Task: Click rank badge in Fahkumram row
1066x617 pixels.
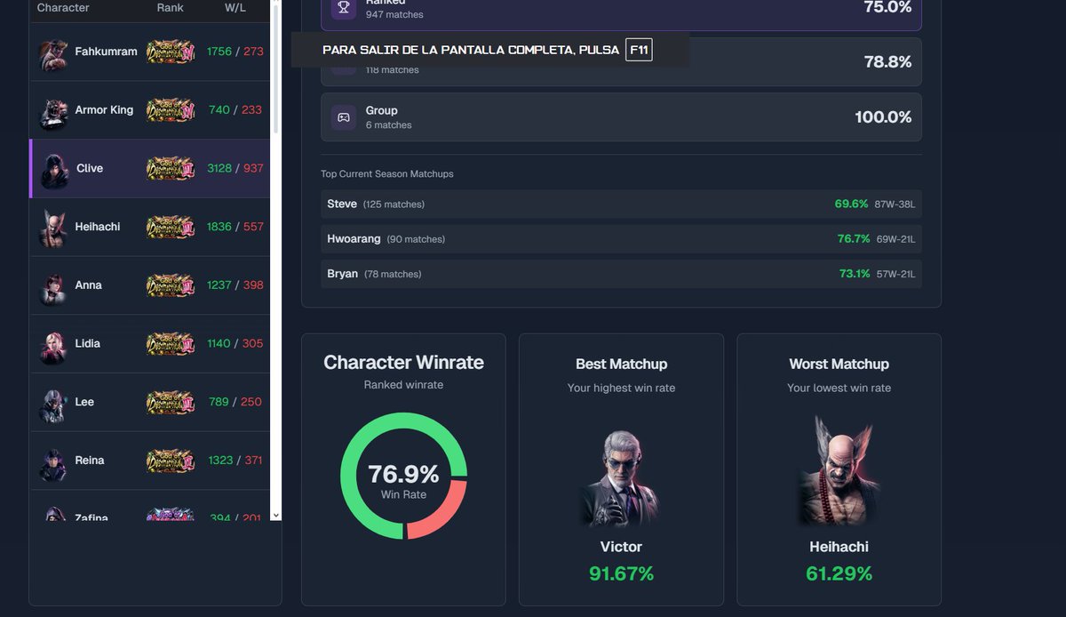Action: [x=170, y=52]
